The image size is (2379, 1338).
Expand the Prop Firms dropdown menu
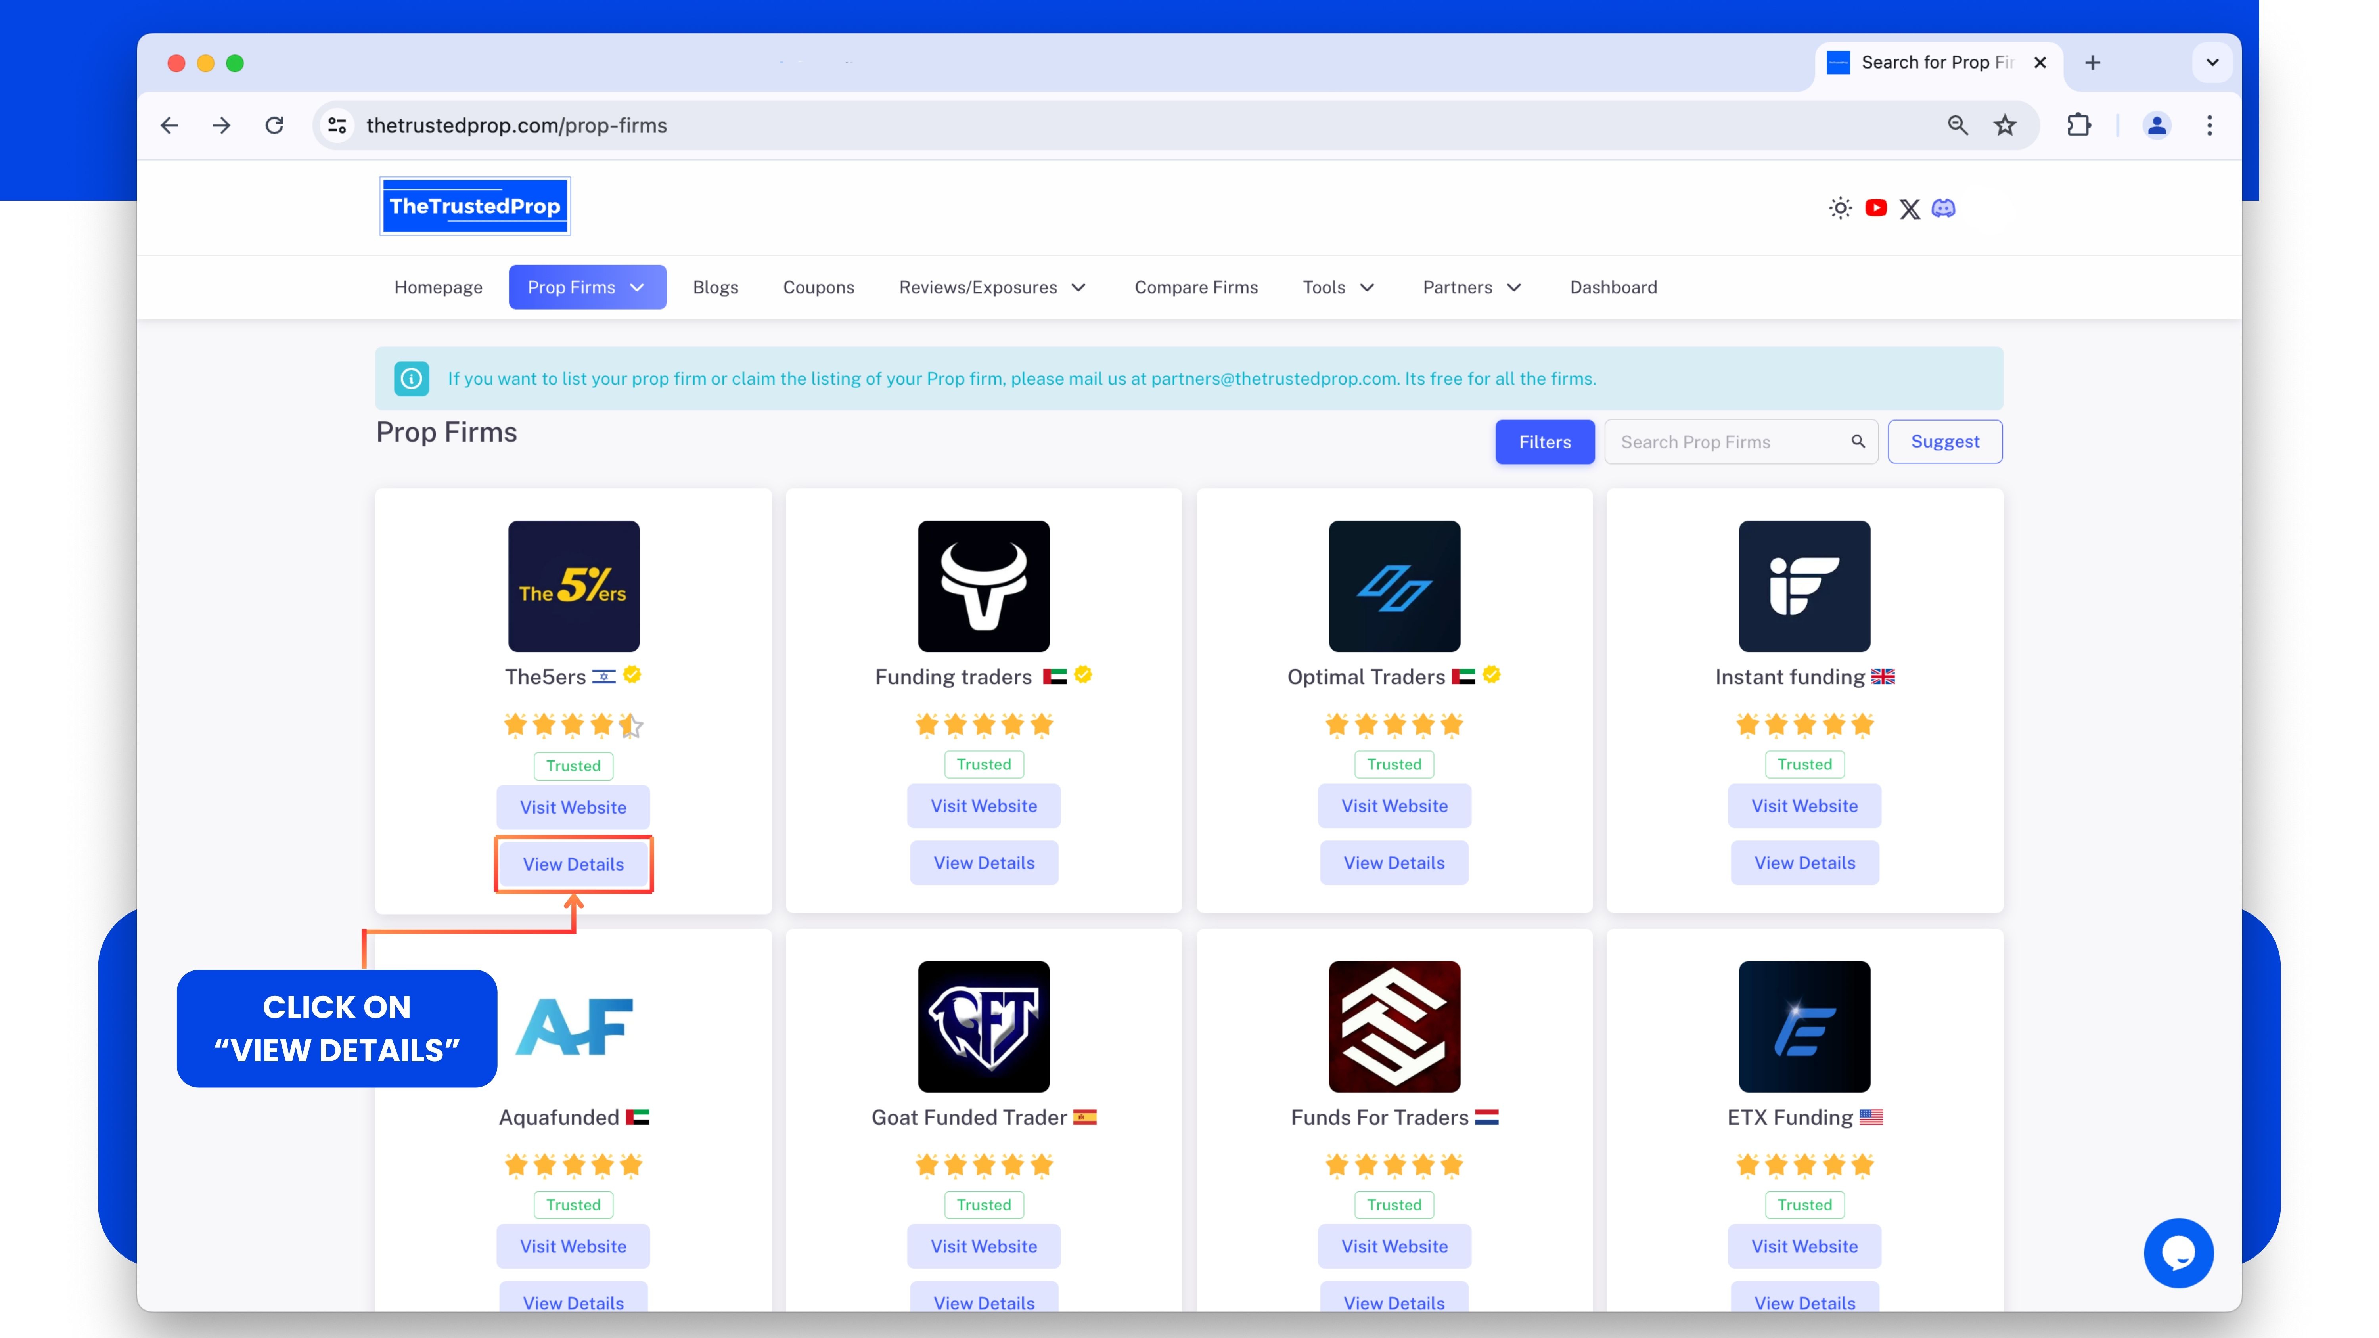pos(587,287)
